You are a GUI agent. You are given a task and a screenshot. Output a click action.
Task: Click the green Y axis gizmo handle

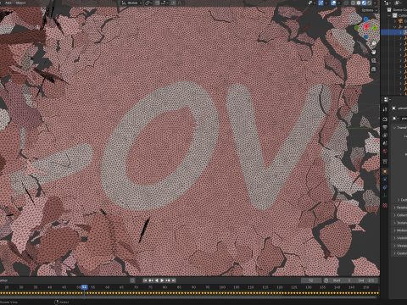pos(375,28)
